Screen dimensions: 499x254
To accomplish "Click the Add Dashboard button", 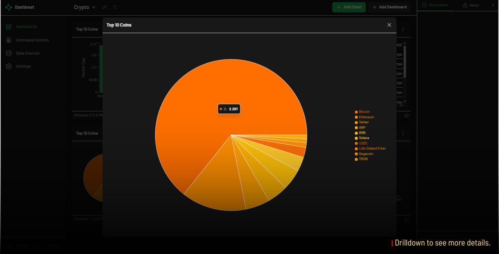I will click(389, 7).
